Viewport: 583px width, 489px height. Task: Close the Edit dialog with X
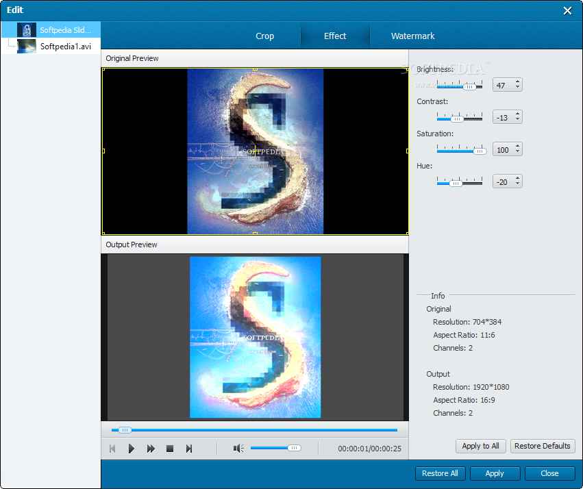click(567, 11)
